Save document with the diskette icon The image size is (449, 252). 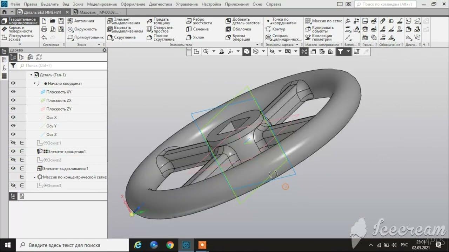pyautogui.click(x=61, y=21)
